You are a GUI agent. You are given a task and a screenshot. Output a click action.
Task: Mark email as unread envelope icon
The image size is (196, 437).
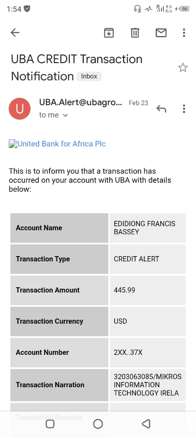tap(161, 33)
